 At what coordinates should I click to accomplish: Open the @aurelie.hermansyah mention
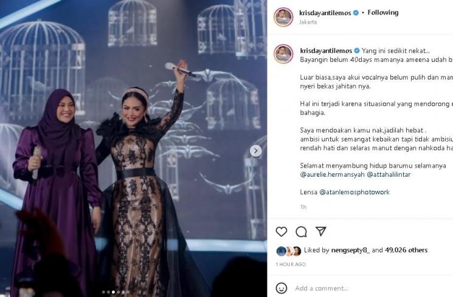(x=332, y=174)
